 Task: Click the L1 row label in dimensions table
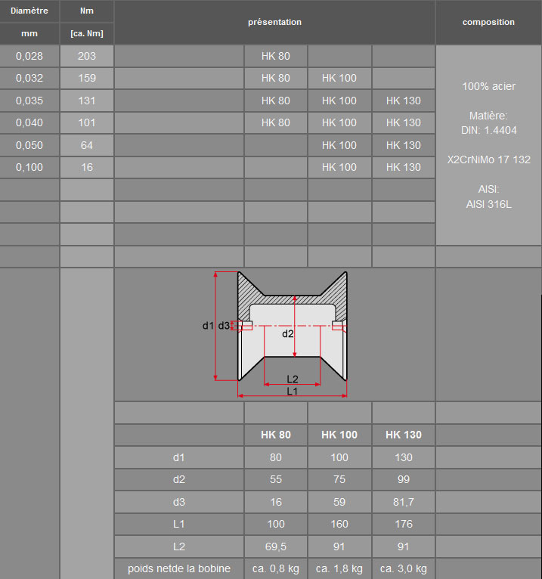pos(178,524)
